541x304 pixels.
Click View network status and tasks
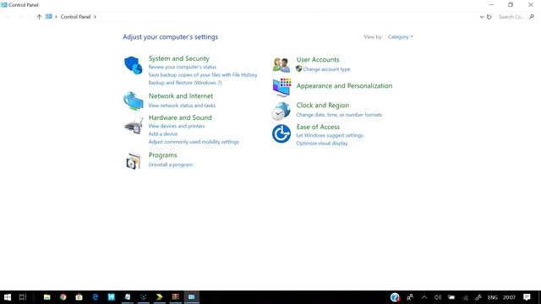pyautogui.click(x=182, y=106)
